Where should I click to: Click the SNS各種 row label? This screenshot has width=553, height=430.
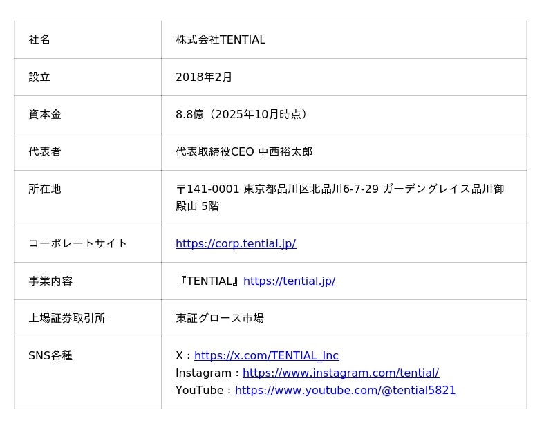tap(50, 355)
